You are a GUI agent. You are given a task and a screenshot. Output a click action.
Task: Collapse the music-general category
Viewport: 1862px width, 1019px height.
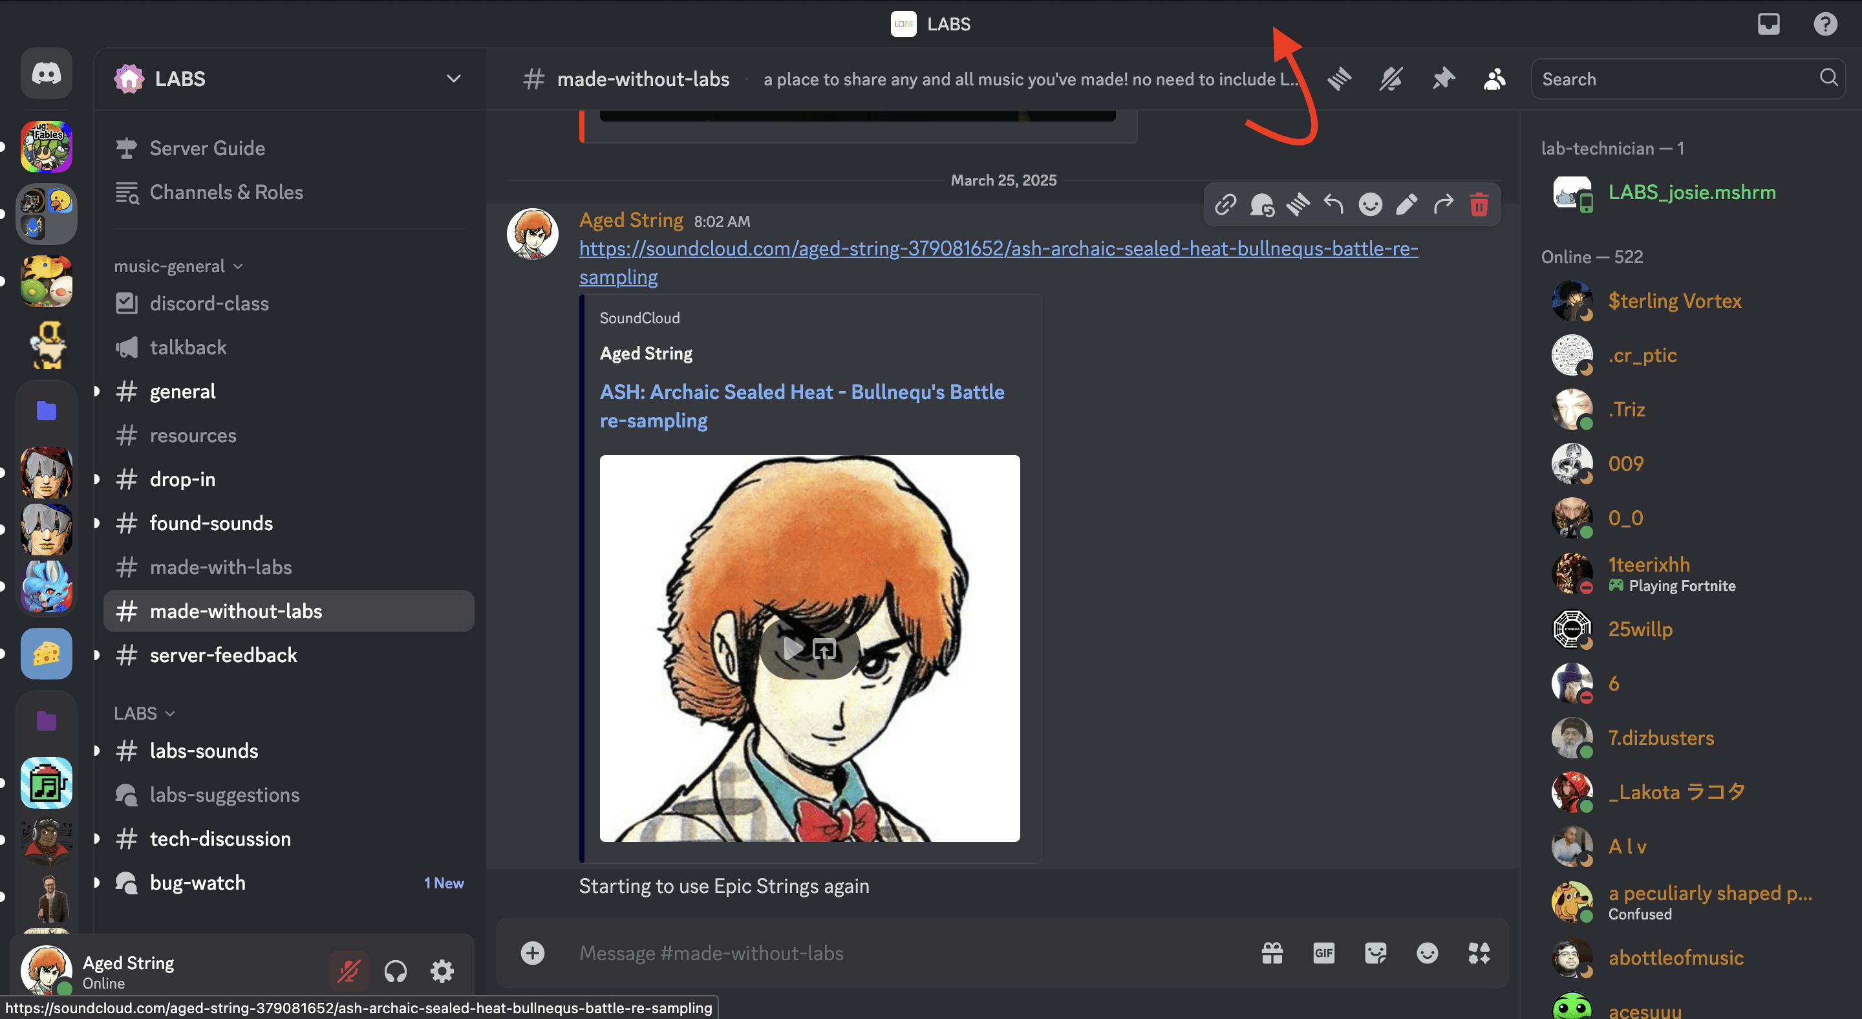pos(178,266)
